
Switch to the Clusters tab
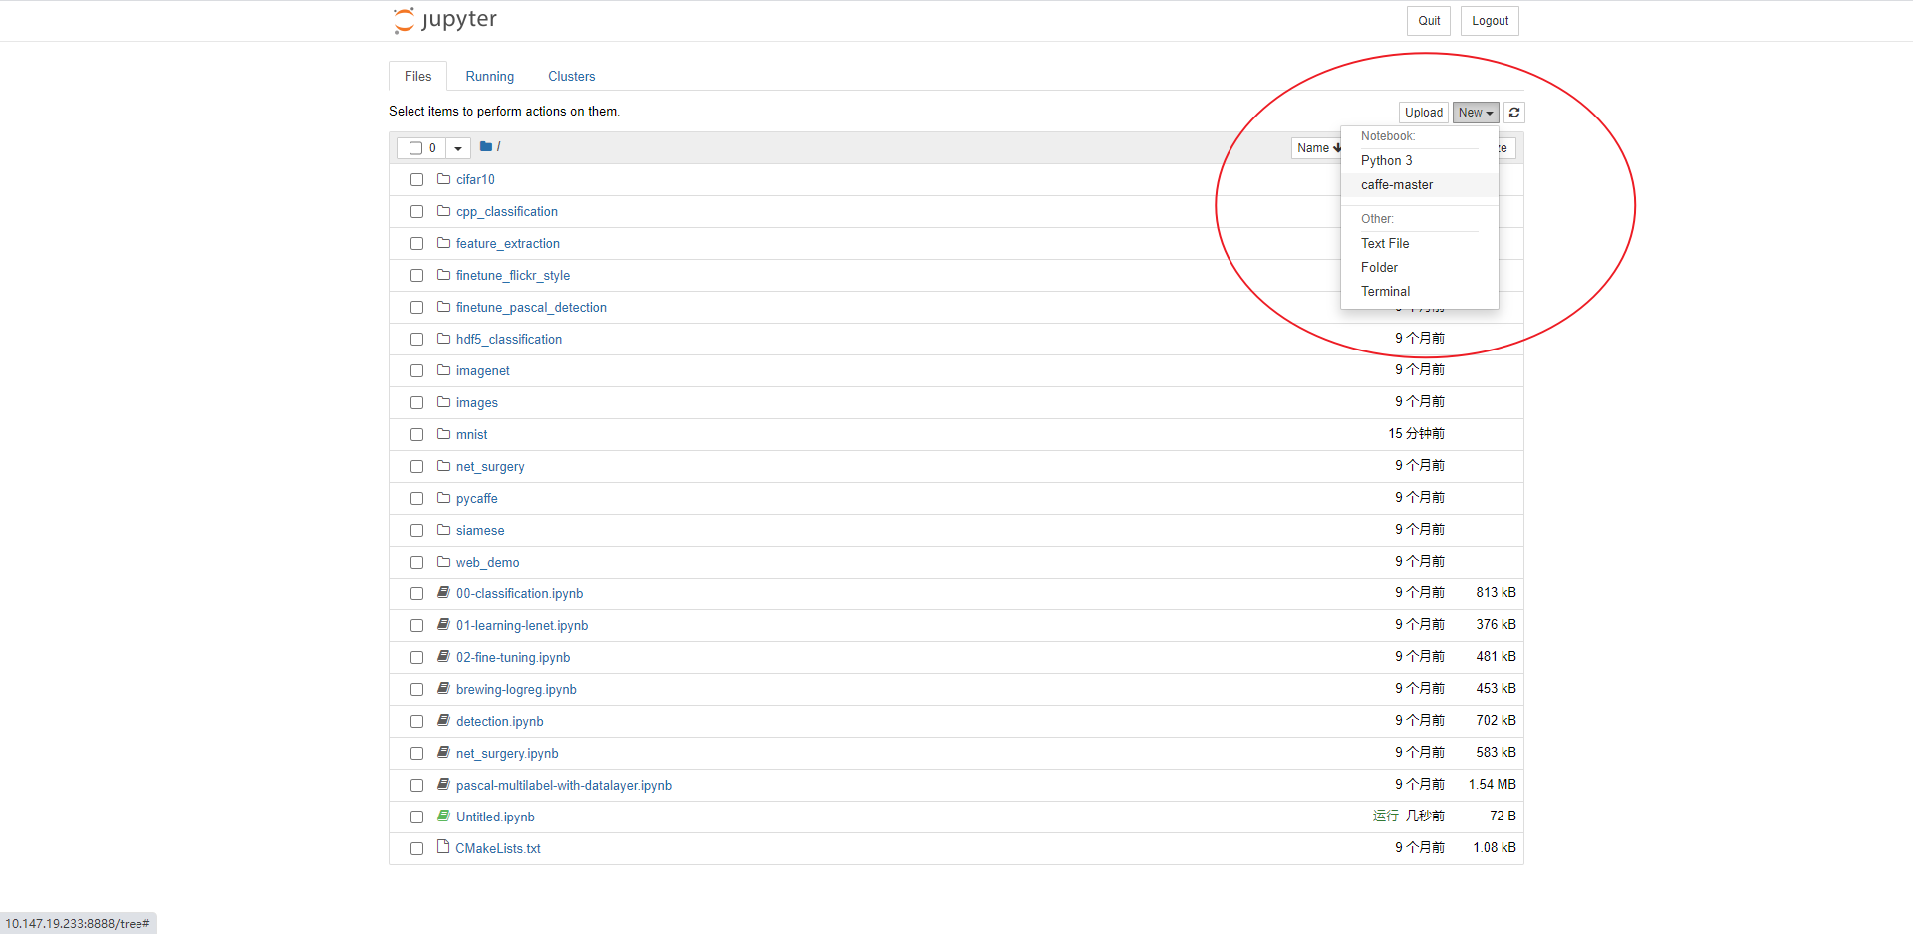(x=572, y=77)
